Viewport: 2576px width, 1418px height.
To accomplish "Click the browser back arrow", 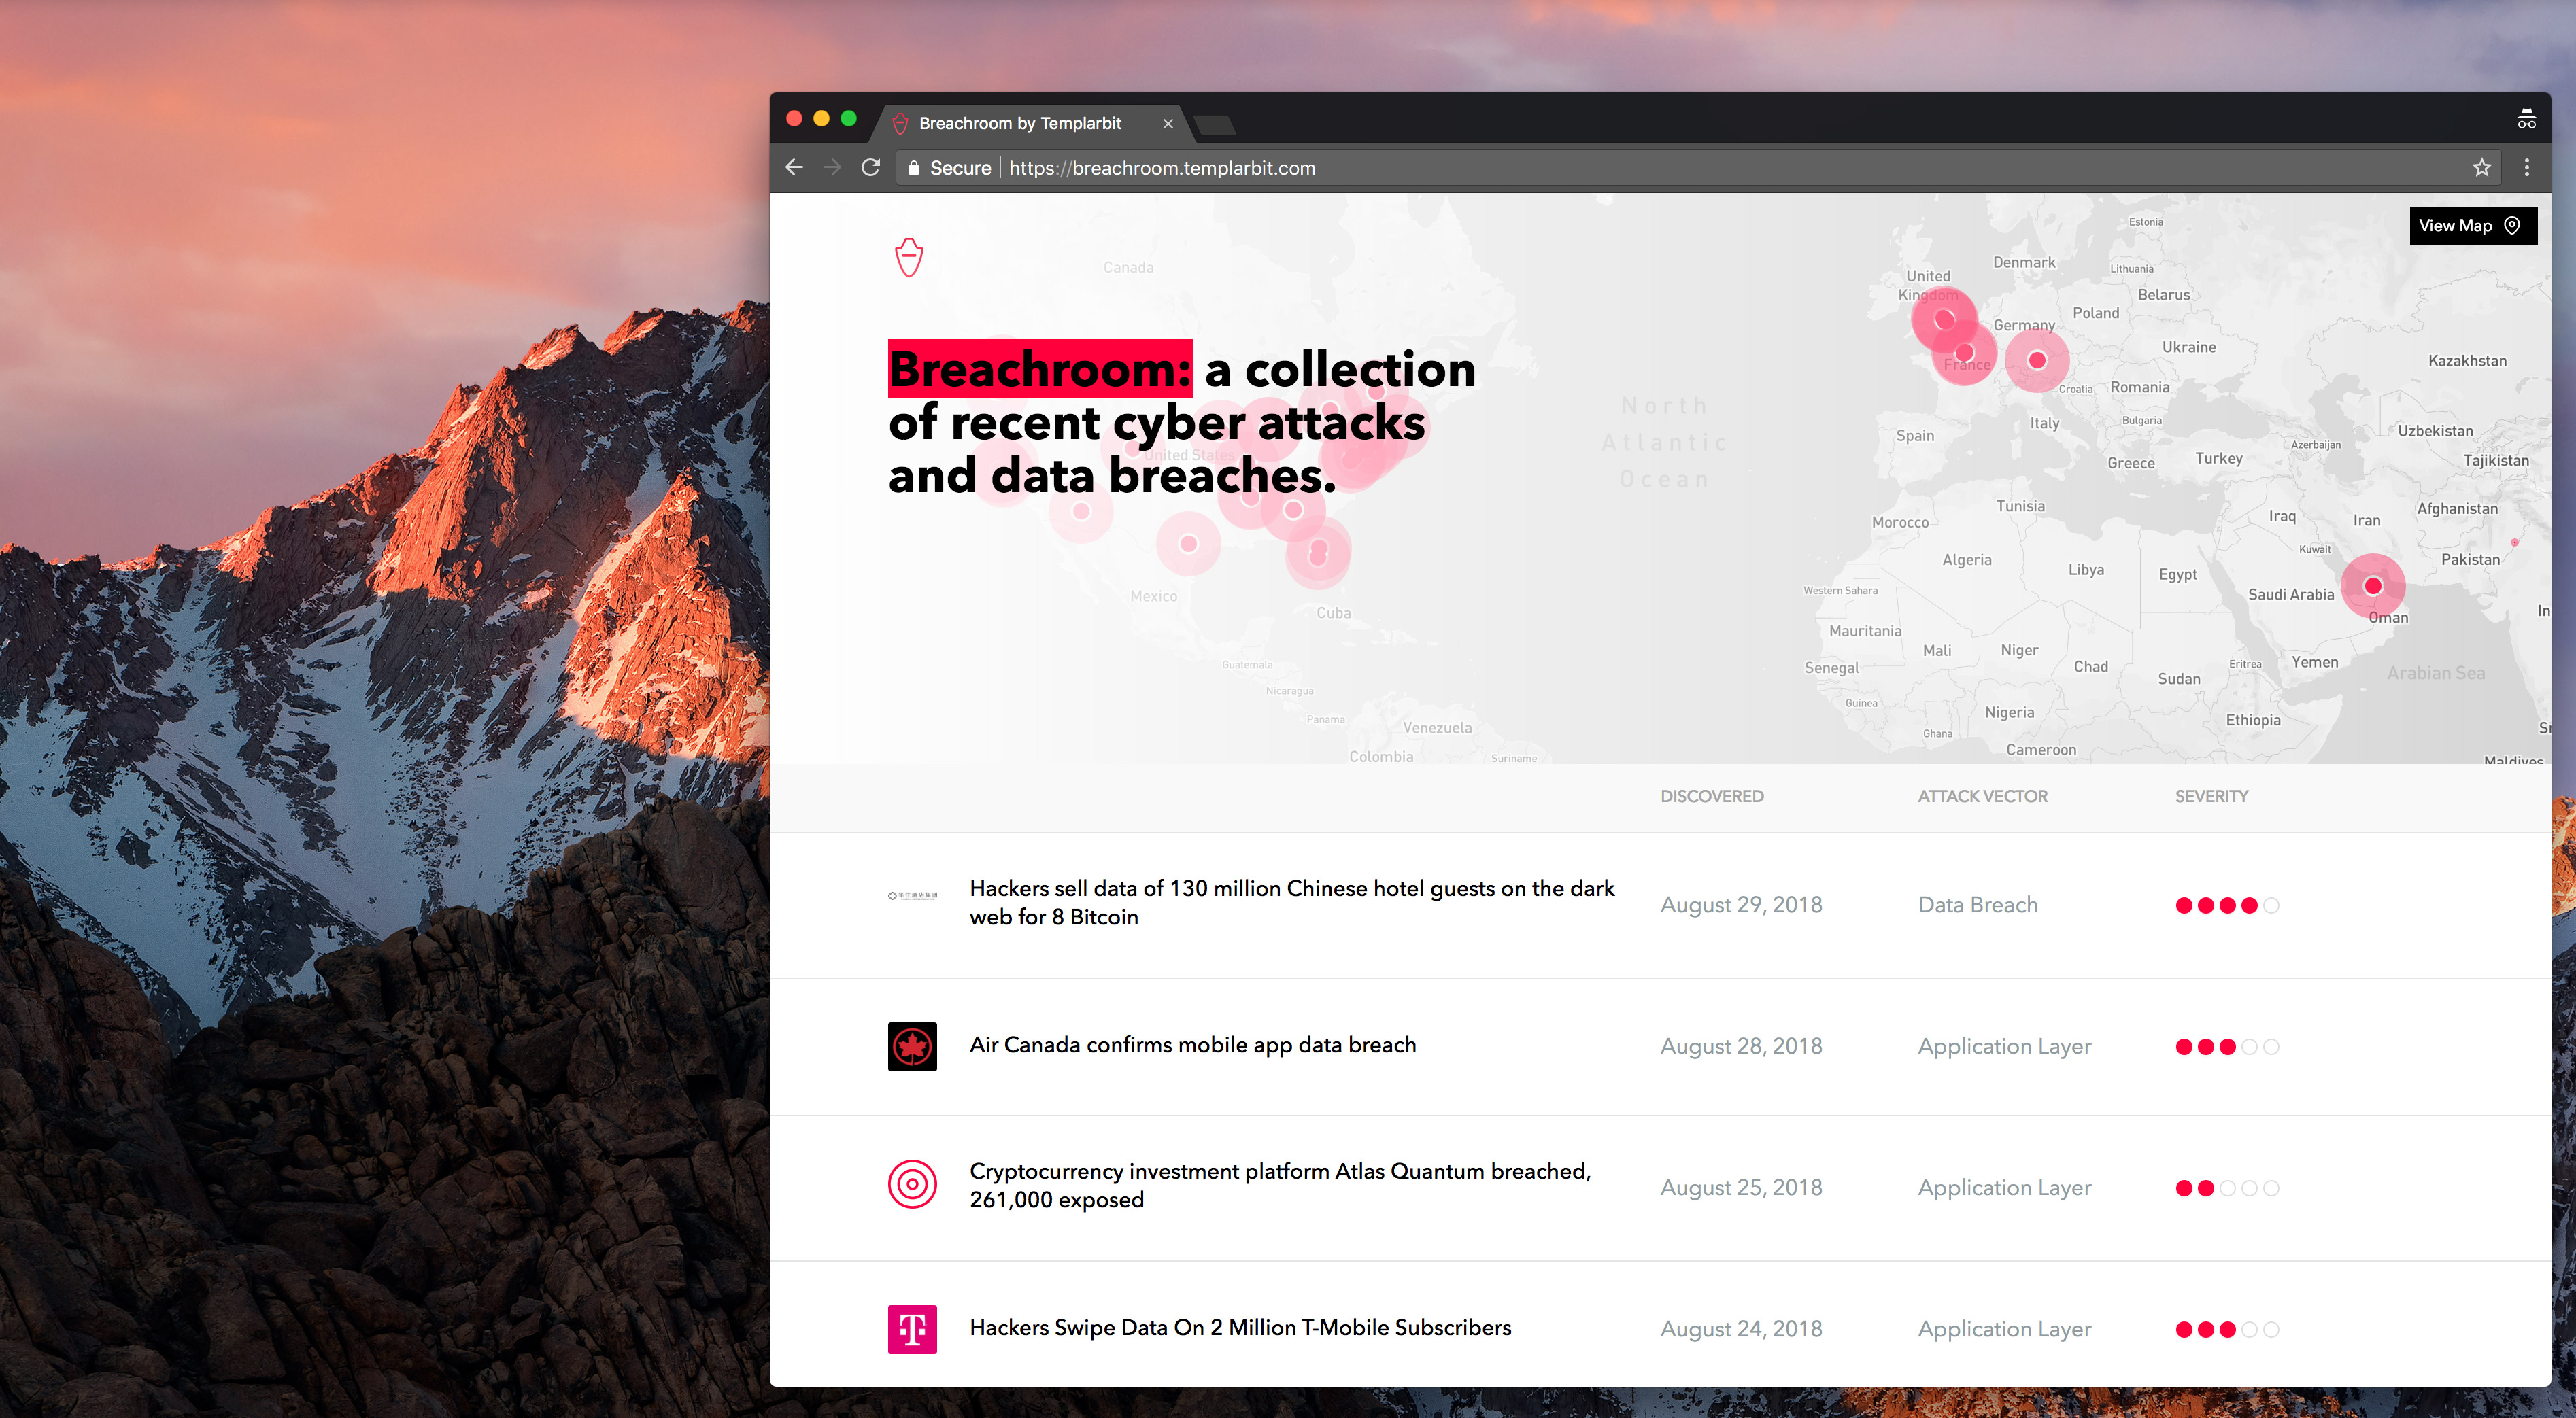I will 794,167.
